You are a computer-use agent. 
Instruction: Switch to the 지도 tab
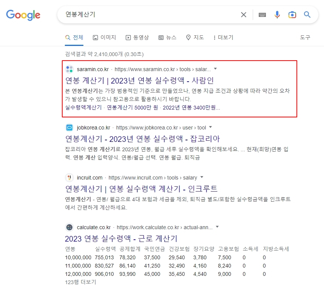pos(195,38)
